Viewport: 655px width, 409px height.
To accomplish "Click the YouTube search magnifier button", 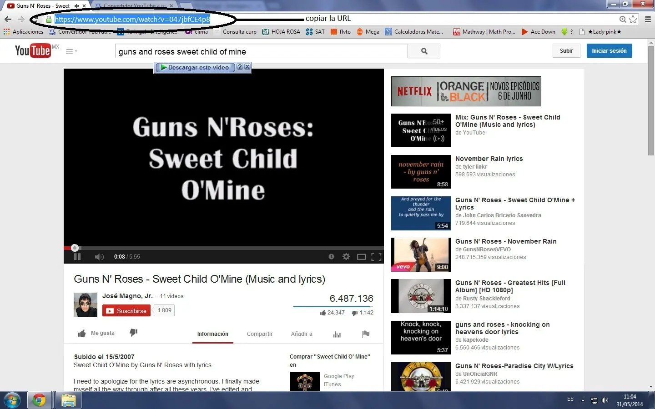I will coord(424,51).
